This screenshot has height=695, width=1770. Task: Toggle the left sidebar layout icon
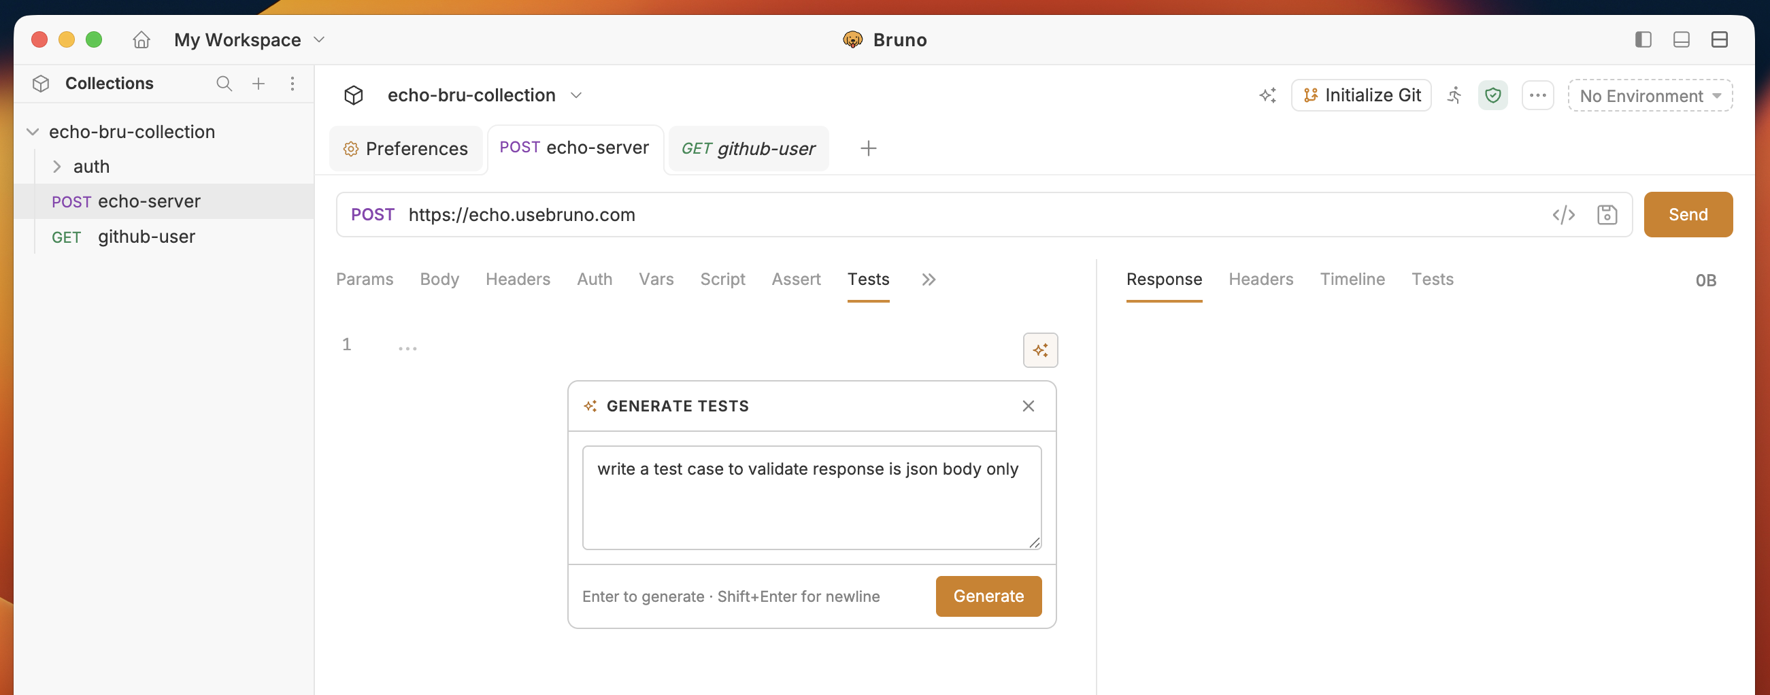(1643, 40)
